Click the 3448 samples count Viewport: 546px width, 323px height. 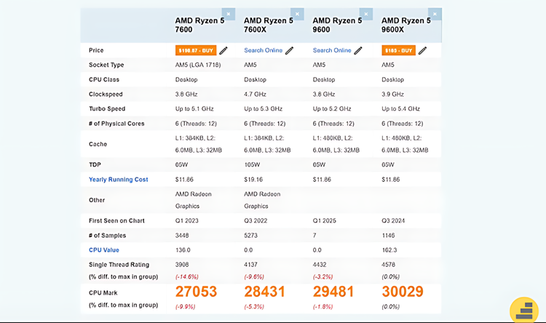point(182,235)
